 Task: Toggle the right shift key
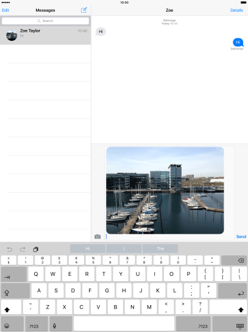[x=229, y=307]
